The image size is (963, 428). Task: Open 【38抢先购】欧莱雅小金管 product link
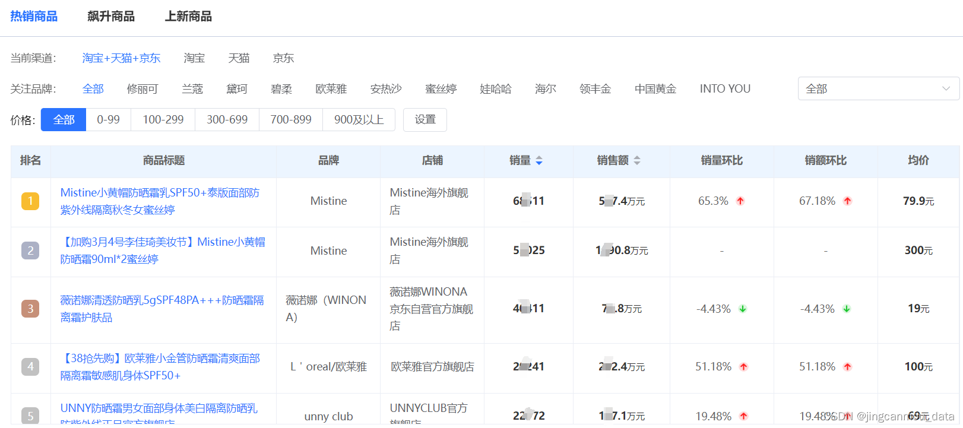coord(160,367)
